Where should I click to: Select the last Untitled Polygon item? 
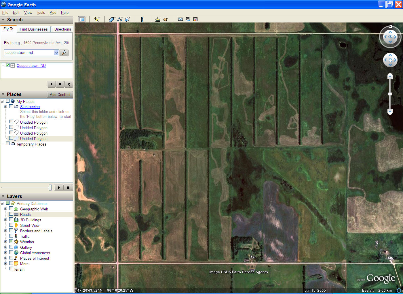[34, 139]
